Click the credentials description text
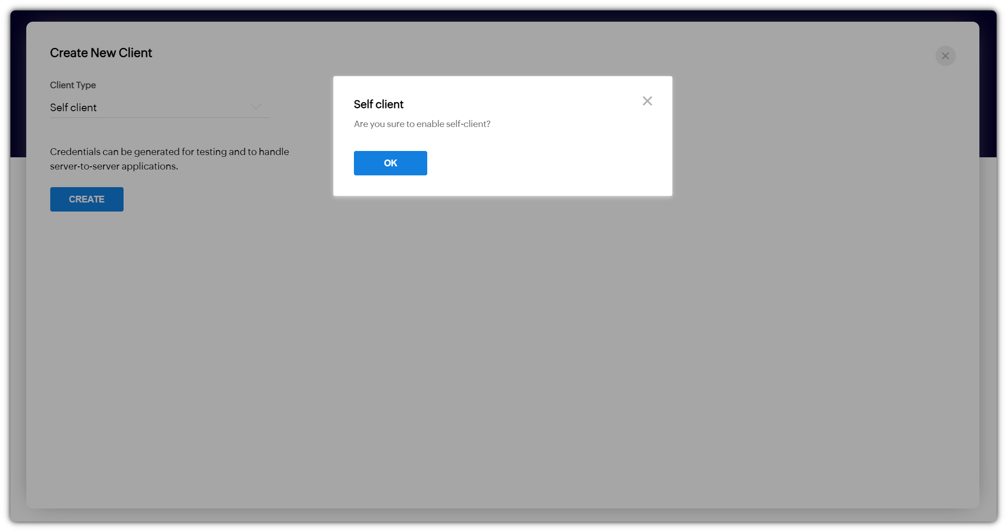This screenshot has height=532, width=1007. click(169, 159)
